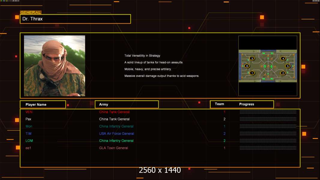This screenshot has width=320, height=180.
Task: Click Mon's China Infantry General army
Action: (x=116, y=126)
